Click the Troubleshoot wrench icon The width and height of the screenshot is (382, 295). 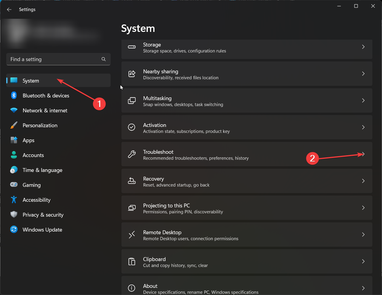click(132, 154)
